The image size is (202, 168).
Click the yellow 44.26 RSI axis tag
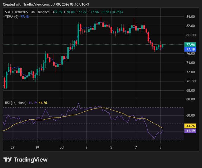pos(190,126)
